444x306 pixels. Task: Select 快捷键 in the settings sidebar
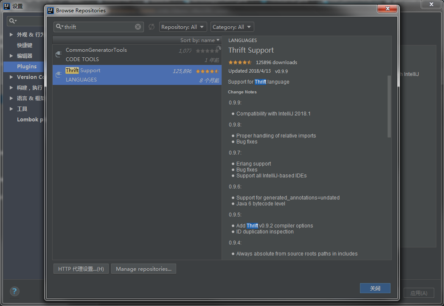point(25,45)
